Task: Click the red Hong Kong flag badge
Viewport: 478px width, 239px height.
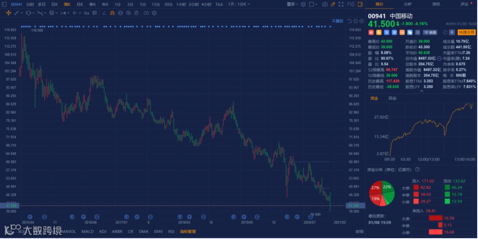Action: click(x=371, y=32)
